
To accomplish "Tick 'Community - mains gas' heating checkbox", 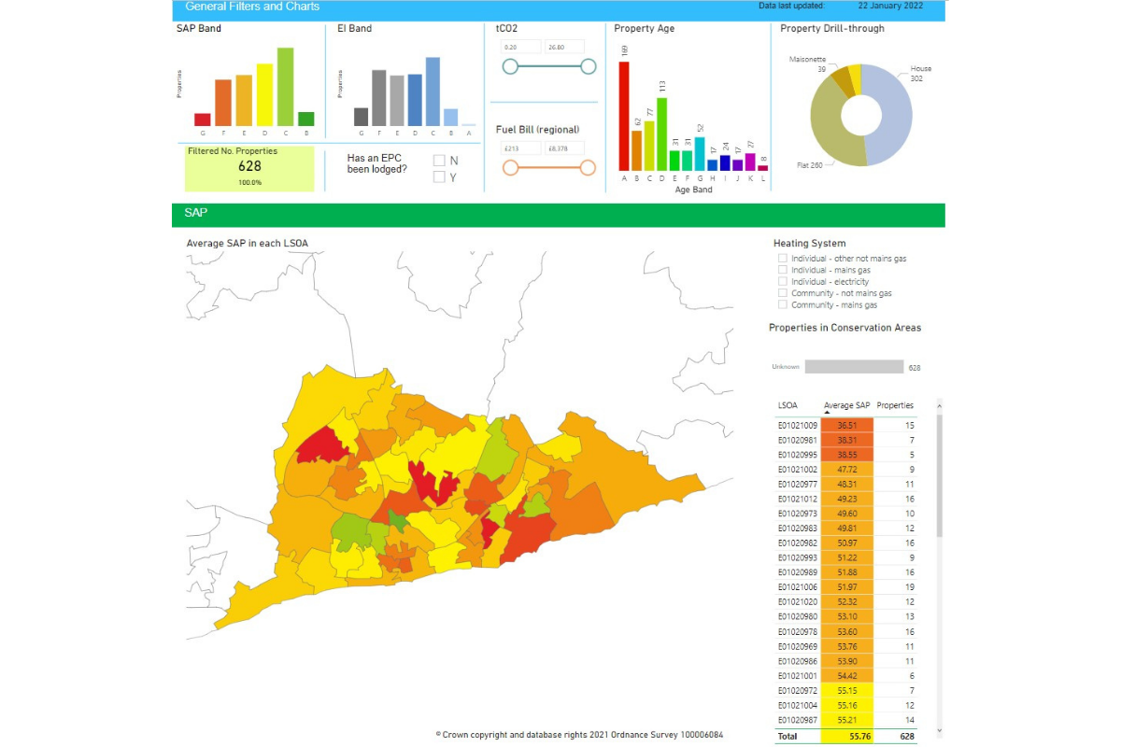I will pyautogui.click(x=783, y=305).
